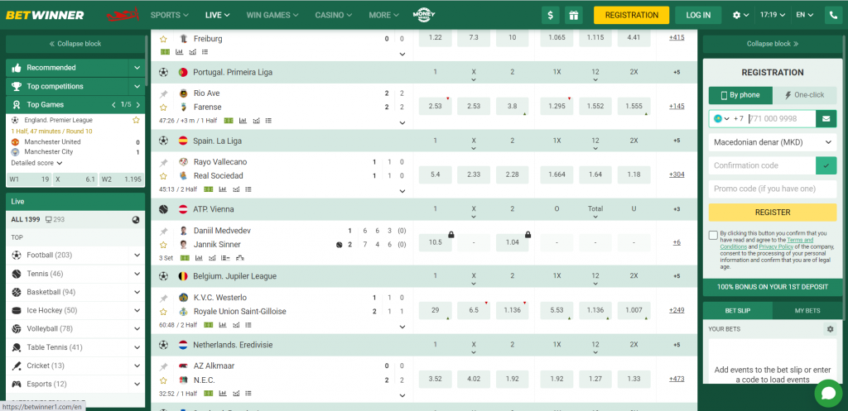
Task: Expand the Basketball (94) category
Action: (x=137, y=292)
